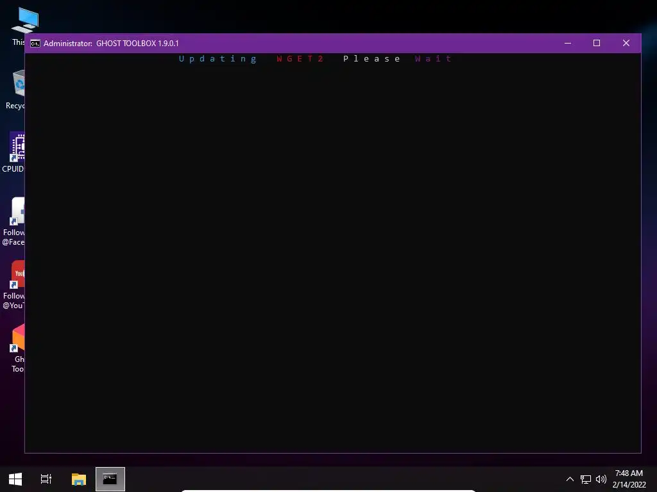
Task: Click the GHOST TOOLBOX 1.9.0.1 window title
Action: (x=137, y=44)
